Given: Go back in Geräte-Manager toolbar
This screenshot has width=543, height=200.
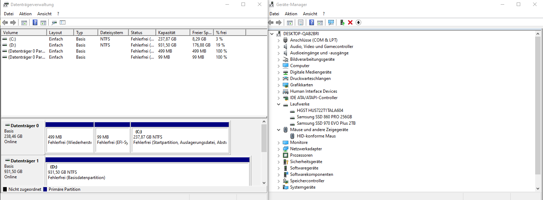Looking at the screenshot, I should 271,22.
